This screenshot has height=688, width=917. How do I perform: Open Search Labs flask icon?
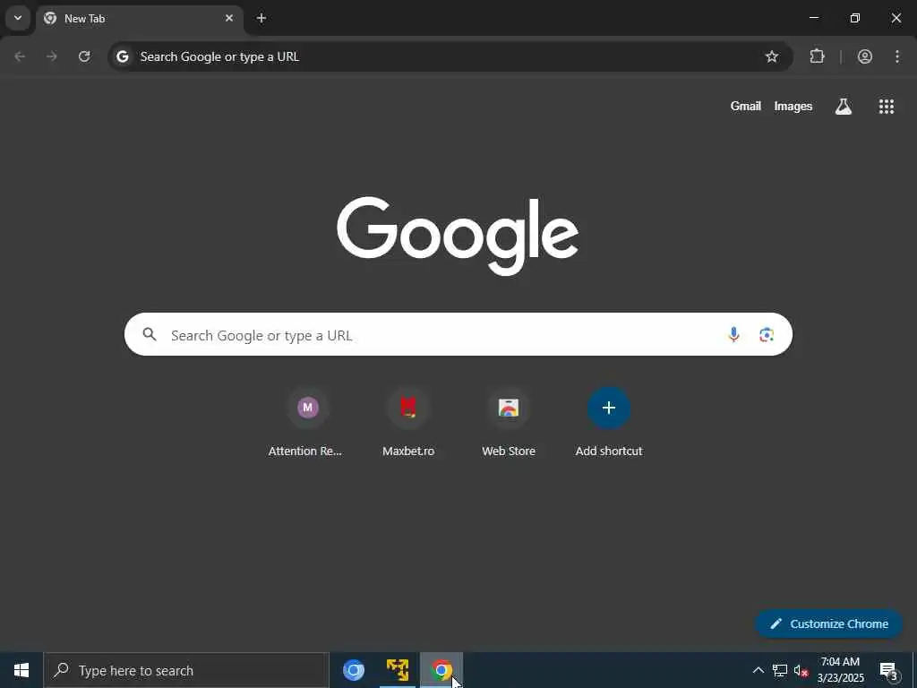(x=844, y=106)
